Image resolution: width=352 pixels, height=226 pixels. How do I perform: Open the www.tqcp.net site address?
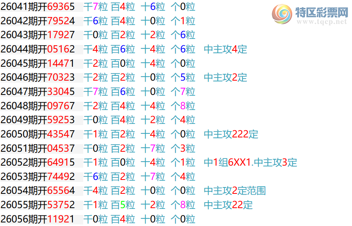coord(322,22)
